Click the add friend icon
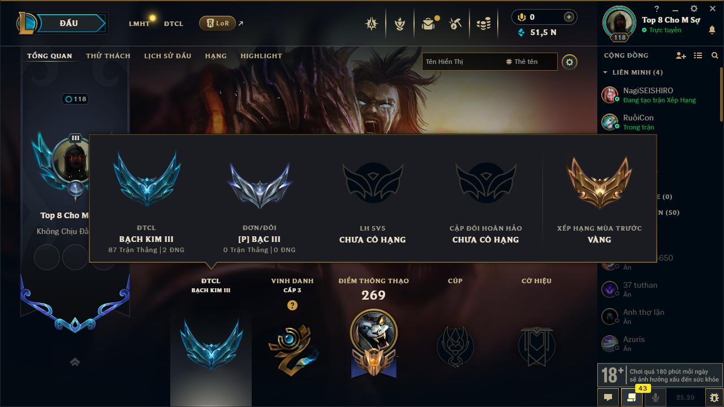Screen dimensions: 724x407 point(681,55)
